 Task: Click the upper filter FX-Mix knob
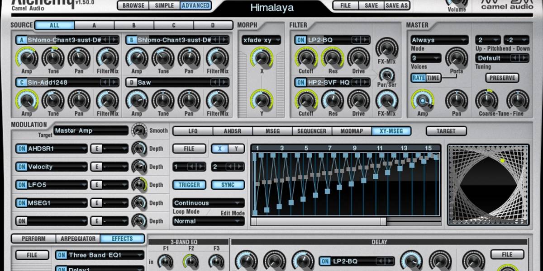(387, 48)
